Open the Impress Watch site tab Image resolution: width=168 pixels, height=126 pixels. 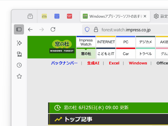(x=86, y=42)
